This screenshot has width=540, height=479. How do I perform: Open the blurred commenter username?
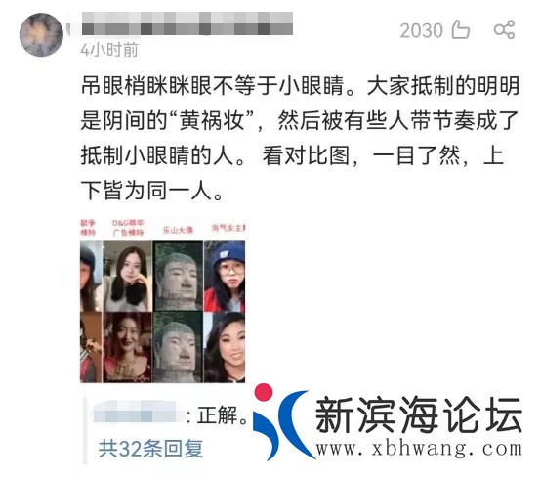tap(187, 23)
